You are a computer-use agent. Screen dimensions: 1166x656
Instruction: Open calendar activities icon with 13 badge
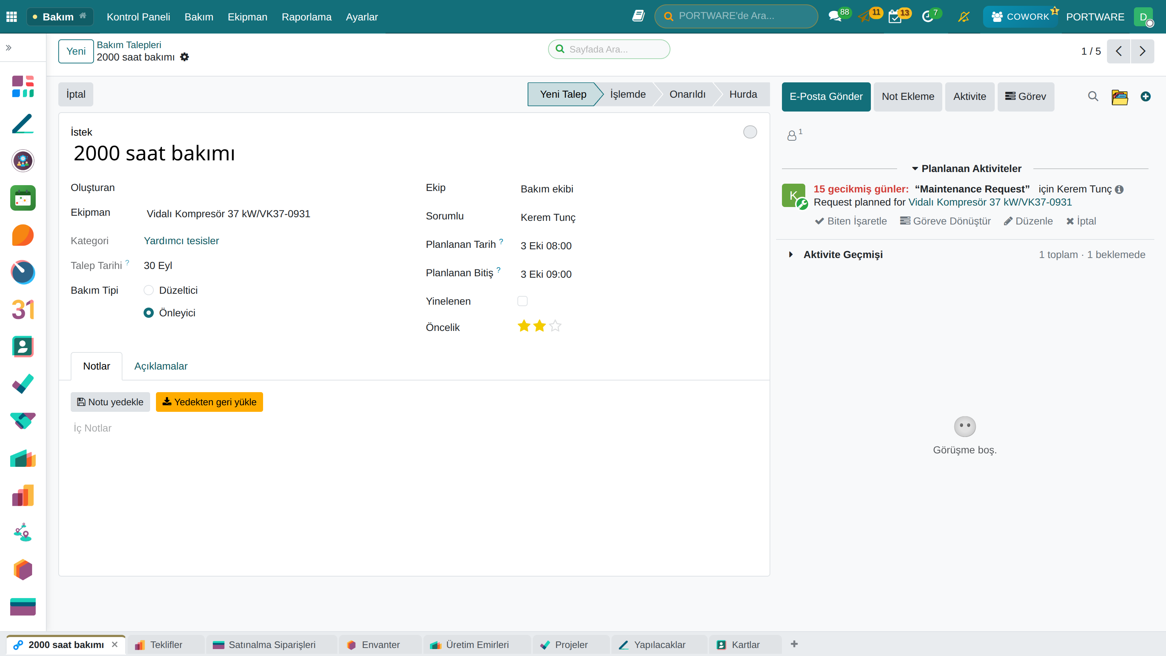click(895, 17)
